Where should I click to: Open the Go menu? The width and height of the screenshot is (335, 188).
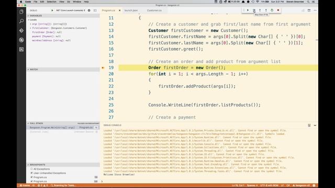pos(69,2)
